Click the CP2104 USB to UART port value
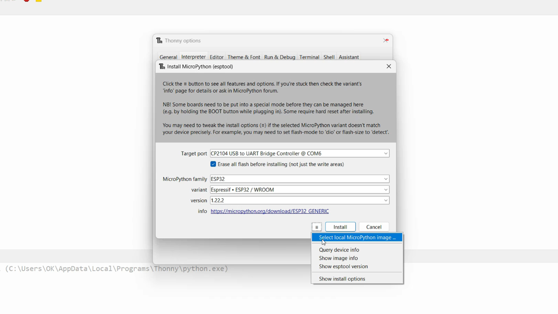The image size is (558, 314). click(266, 154)
